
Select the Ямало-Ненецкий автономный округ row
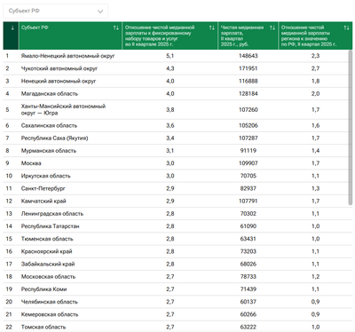(176, 56)
